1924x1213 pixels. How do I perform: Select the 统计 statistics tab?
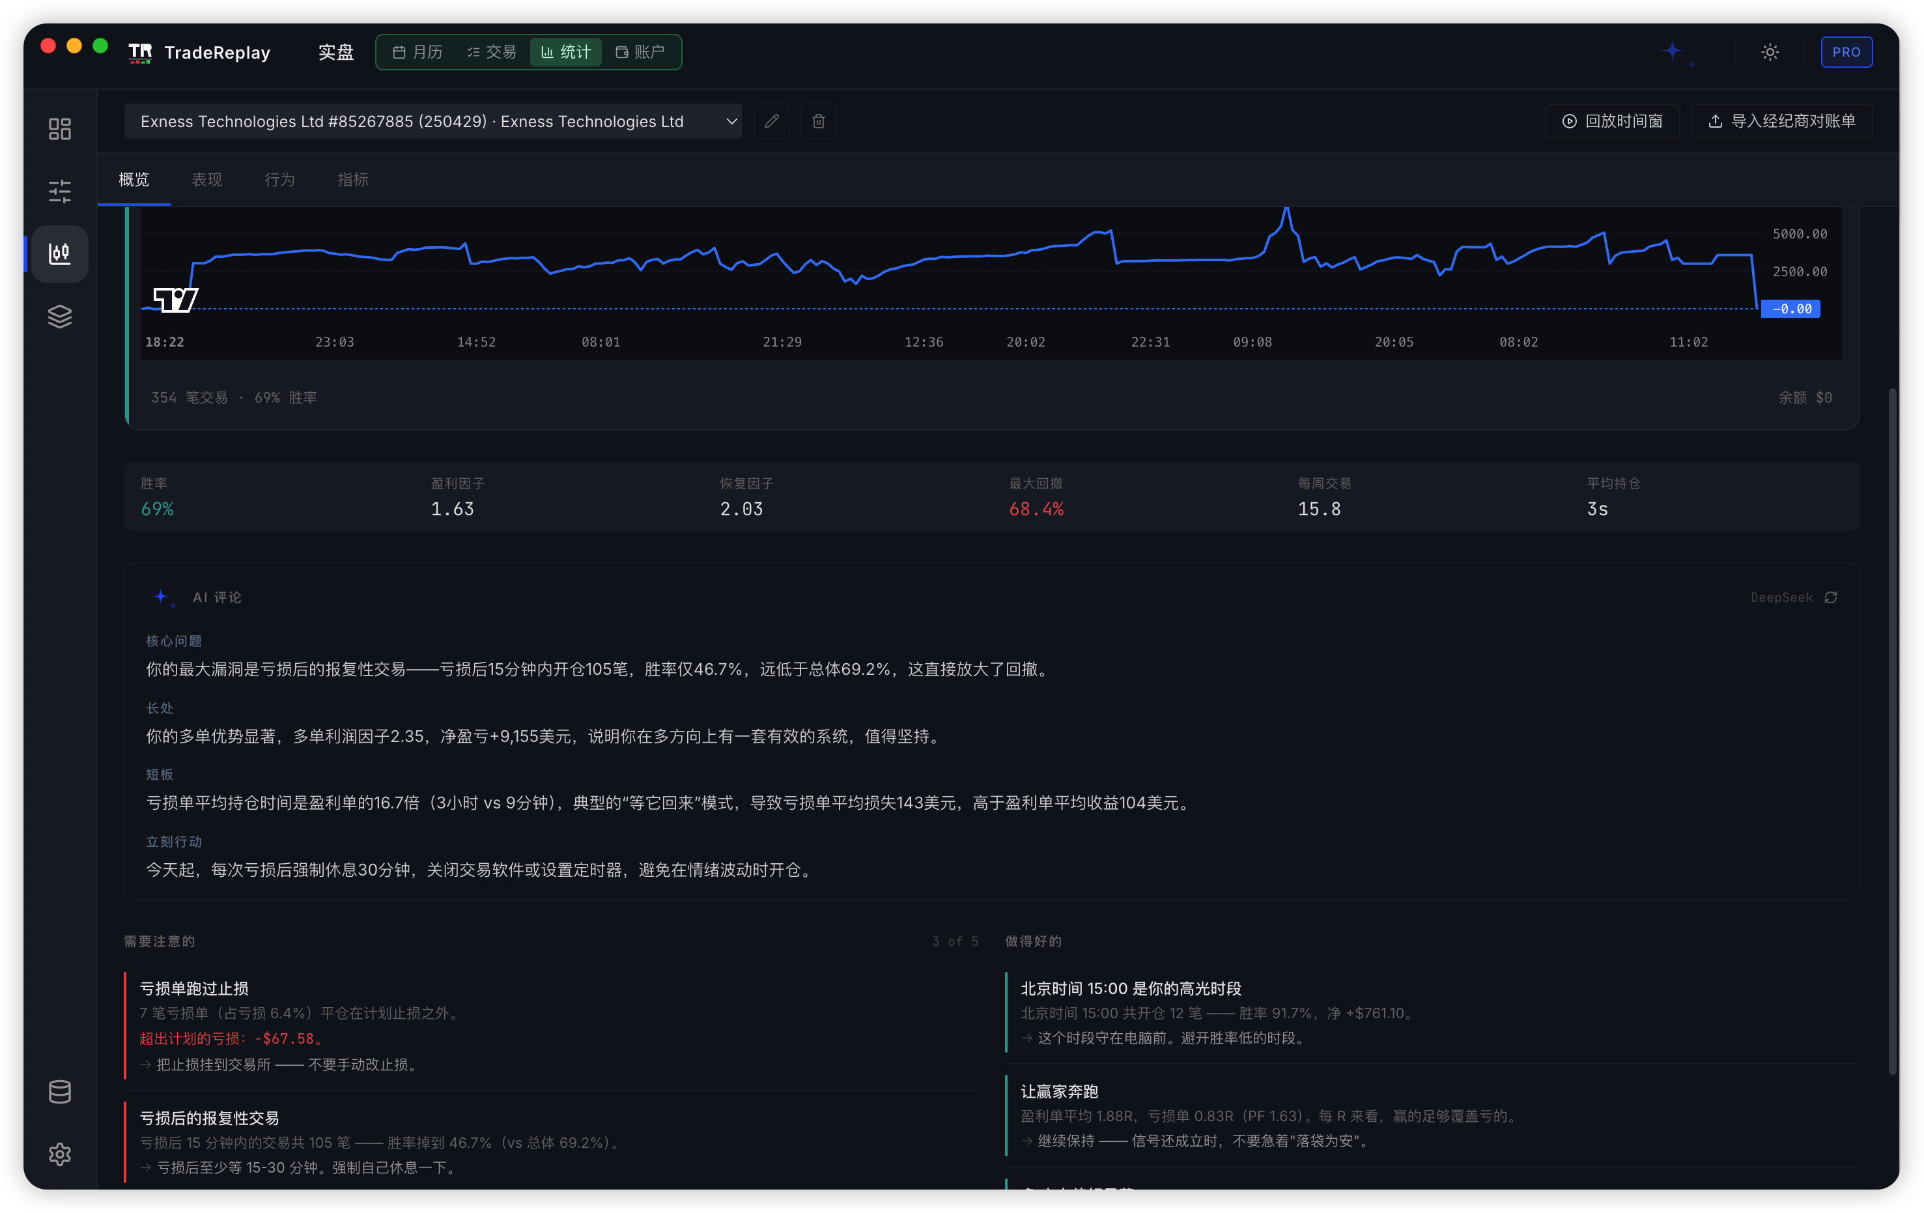click(x=566, y=52)
